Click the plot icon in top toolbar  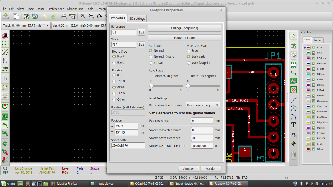click(x=72, y=16)
